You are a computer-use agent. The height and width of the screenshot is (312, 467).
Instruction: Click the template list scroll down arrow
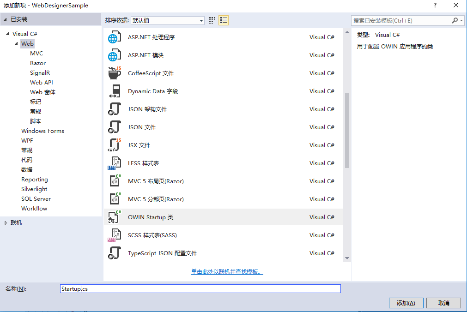(347, 258)
